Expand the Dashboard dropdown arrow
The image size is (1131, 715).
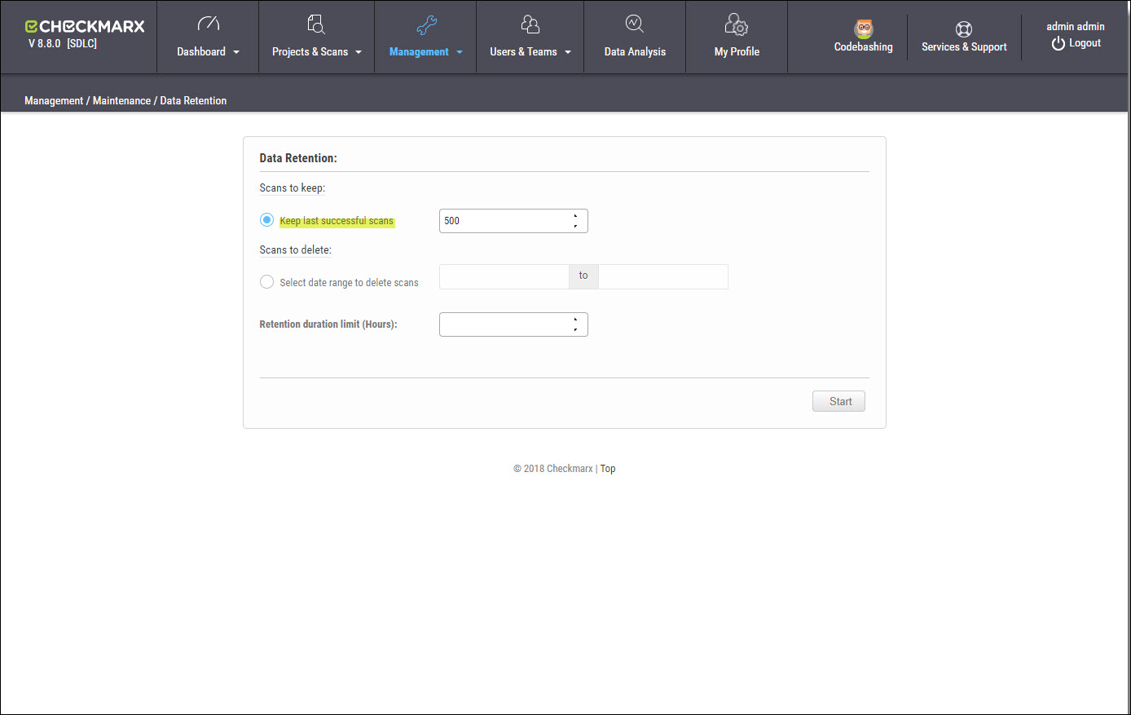(x=235, y=51)
